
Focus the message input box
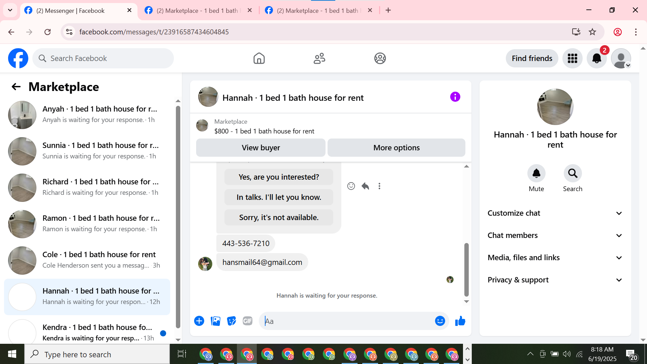[347, 321]
